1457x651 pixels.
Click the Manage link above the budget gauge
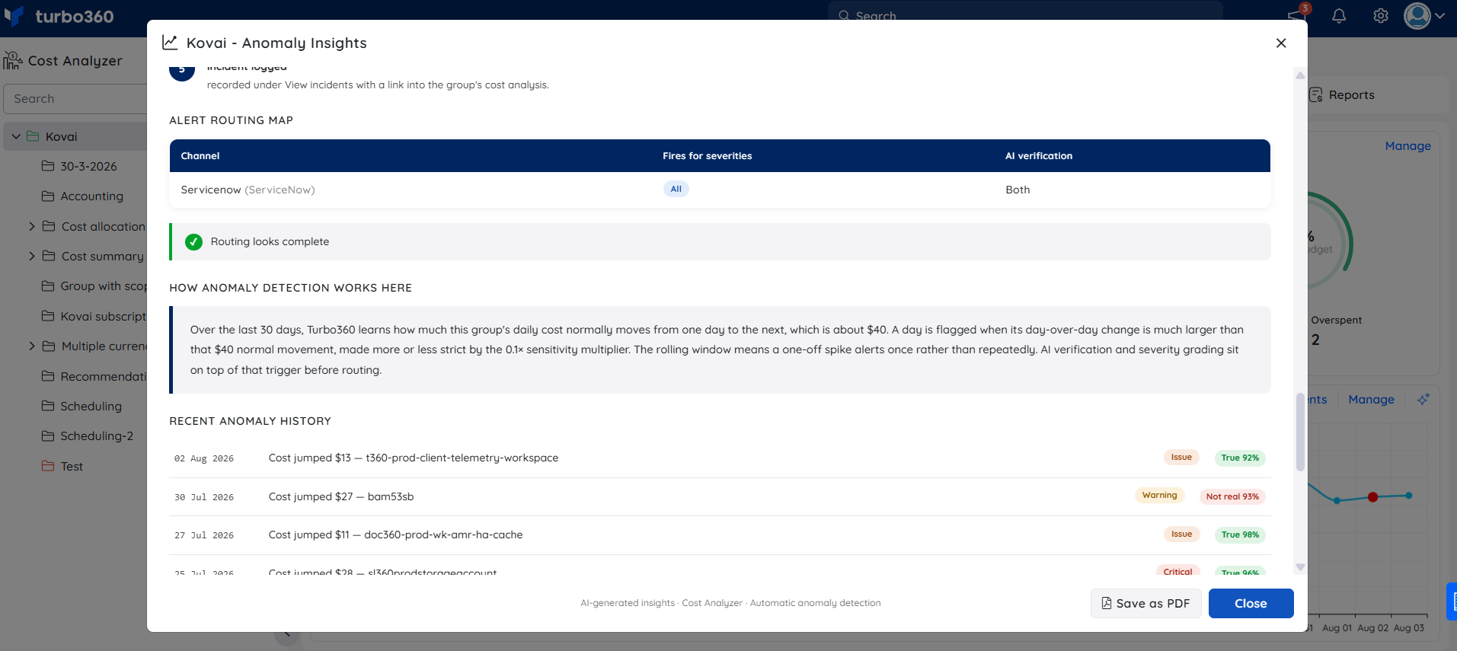[1407, 145]
